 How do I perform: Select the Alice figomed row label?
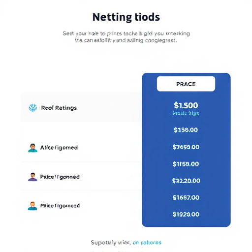(59, 148)
